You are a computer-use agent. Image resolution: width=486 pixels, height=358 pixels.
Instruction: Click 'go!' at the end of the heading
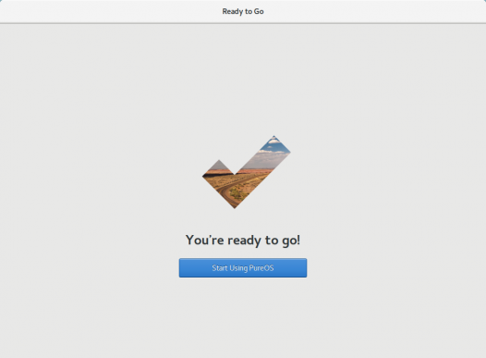click(291, 241)
